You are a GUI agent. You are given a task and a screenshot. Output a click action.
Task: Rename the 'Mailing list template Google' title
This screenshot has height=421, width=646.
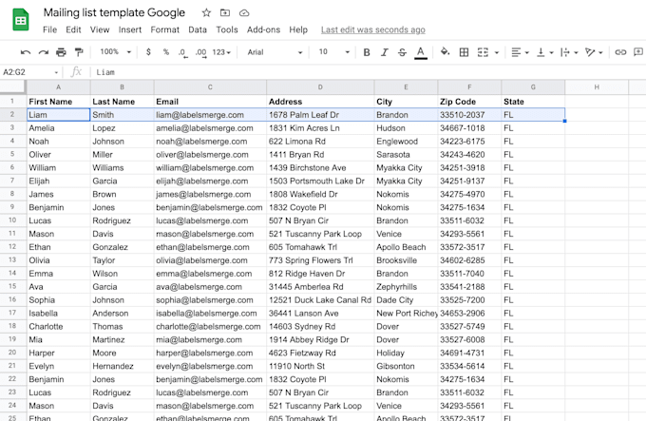[114, 12]
